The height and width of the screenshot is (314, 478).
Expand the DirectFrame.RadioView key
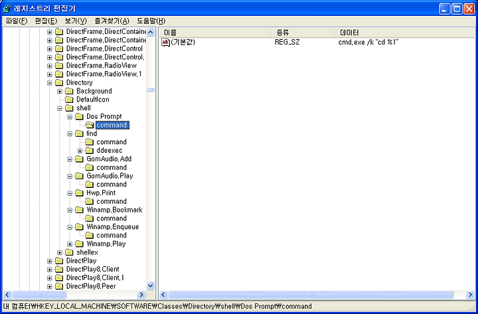[49, 66]
